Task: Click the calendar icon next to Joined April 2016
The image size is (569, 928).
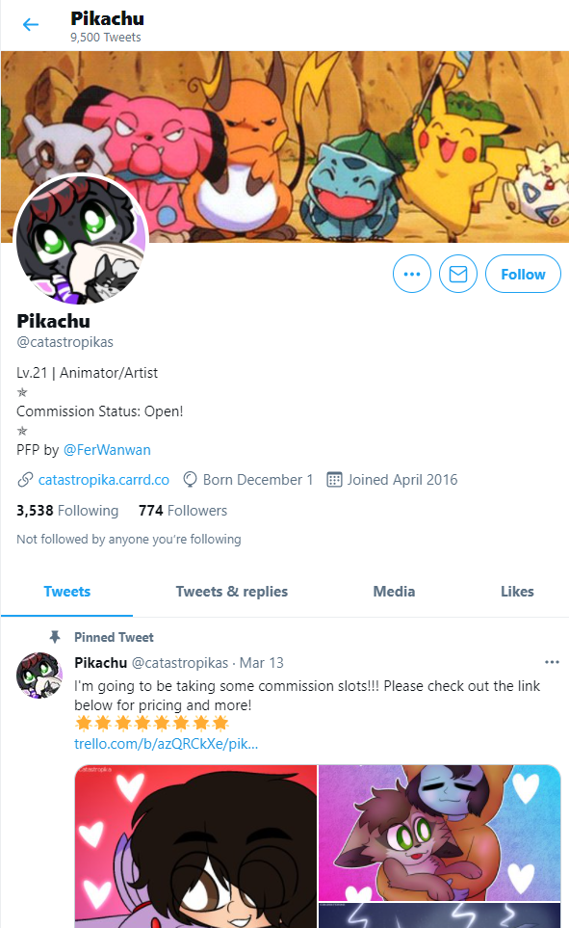Action: click(x=334, y=479)
